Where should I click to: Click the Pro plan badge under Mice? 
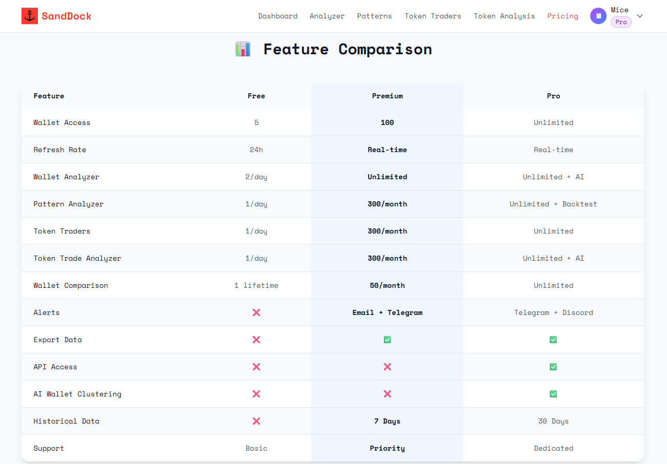621,22
